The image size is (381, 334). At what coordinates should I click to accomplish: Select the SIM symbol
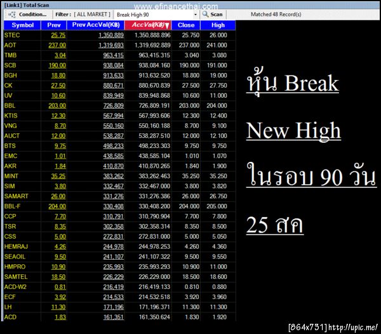(10, 186)
